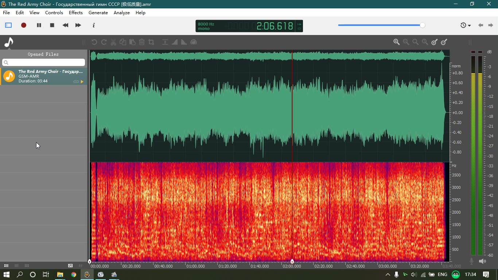Image resolution: width=498 pixels, height=280 pixels.
Task: Open Windows search in the taskbar
Action: (x=20, y=275)
